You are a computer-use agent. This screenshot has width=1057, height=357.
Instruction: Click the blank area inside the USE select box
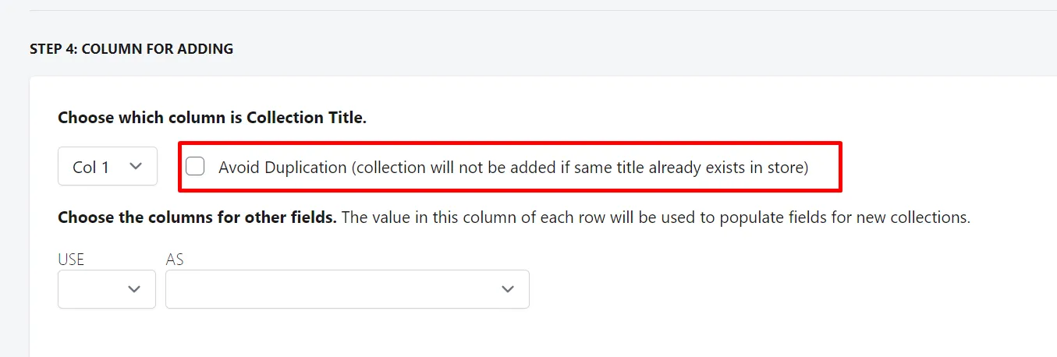coord(90,289)
